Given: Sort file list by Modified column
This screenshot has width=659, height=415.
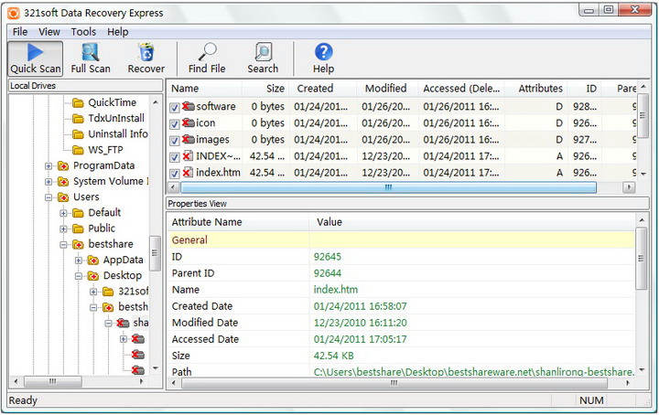Looking at the screenshot, I should click(385, 89).
